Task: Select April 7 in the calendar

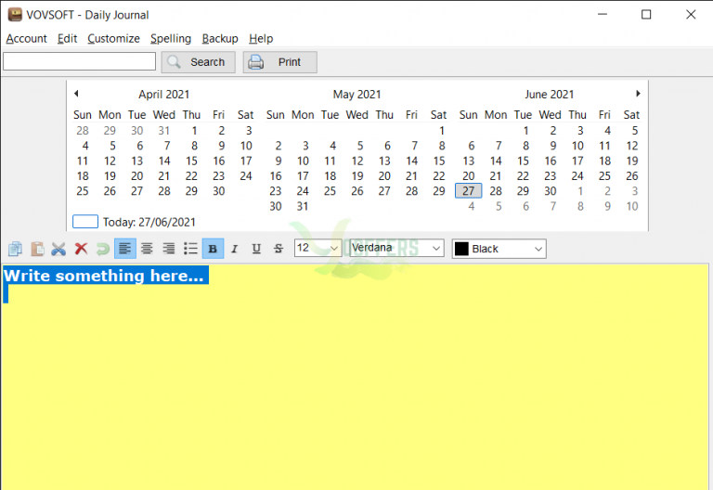Action: [167, 146]
